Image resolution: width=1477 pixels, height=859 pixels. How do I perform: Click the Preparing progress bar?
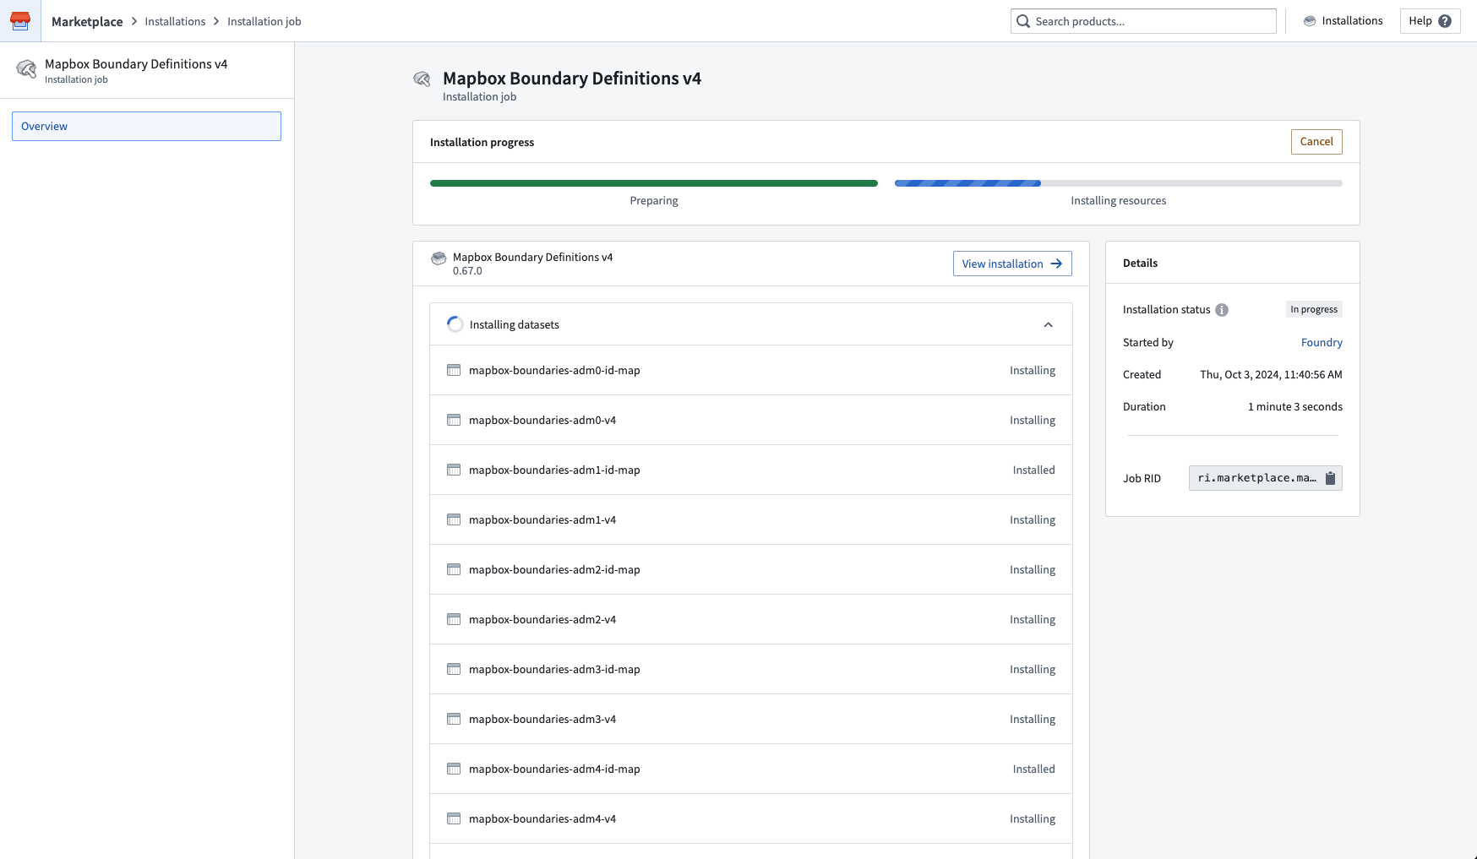coord(654,183)
